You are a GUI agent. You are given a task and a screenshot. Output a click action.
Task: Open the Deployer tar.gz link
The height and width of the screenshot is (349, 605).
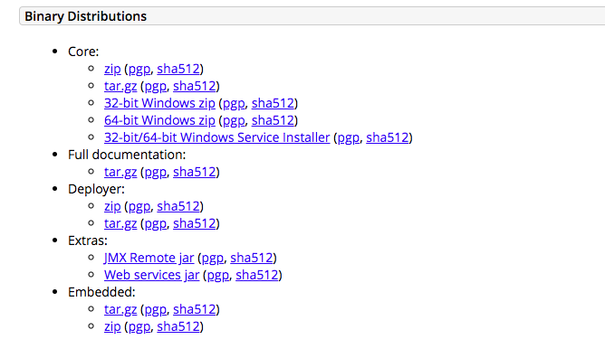(120, 224)
